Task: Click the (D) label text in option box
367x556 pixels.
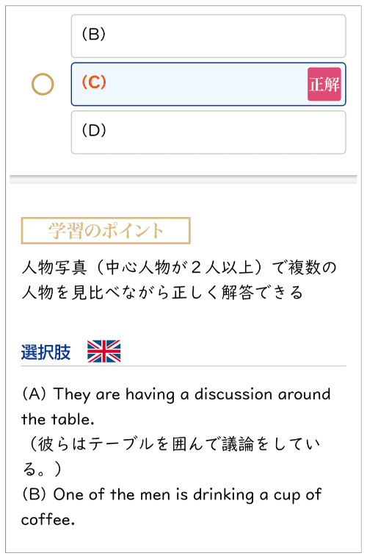Action: (94, 130)
